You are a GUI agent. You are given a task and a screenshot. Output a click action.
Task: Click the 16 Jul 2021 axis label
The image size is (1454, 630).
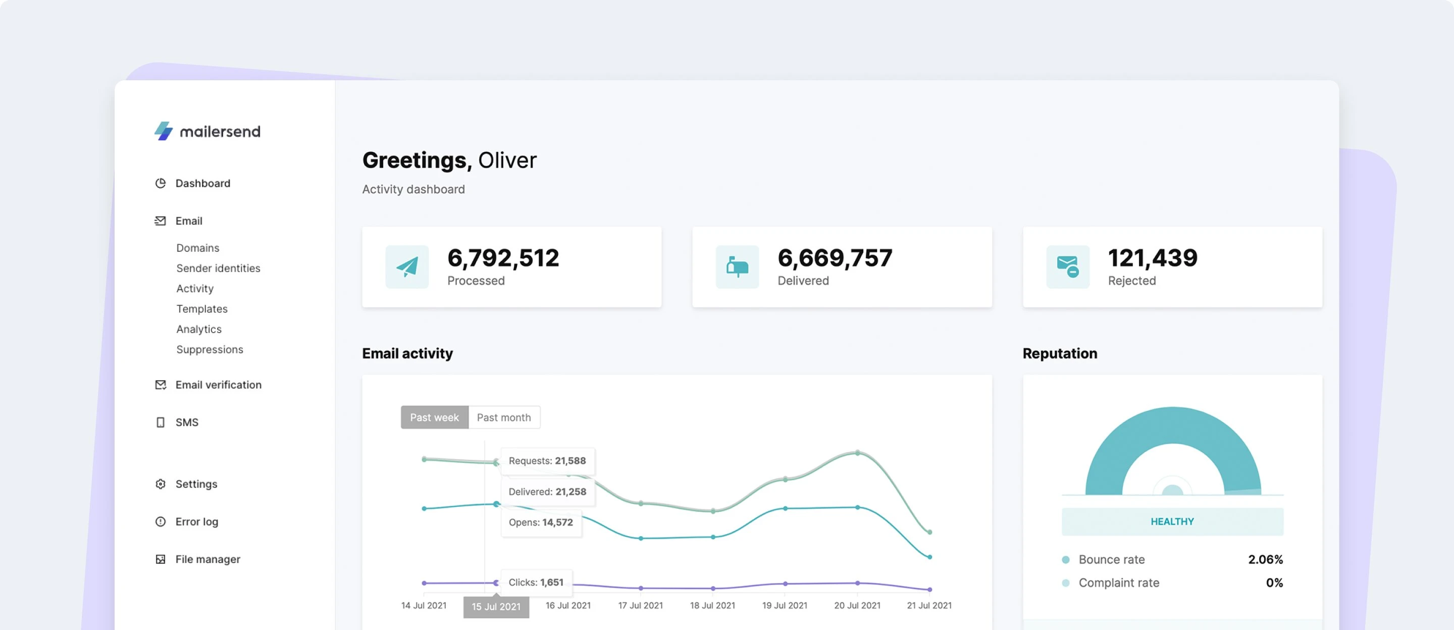pos(568,605)
